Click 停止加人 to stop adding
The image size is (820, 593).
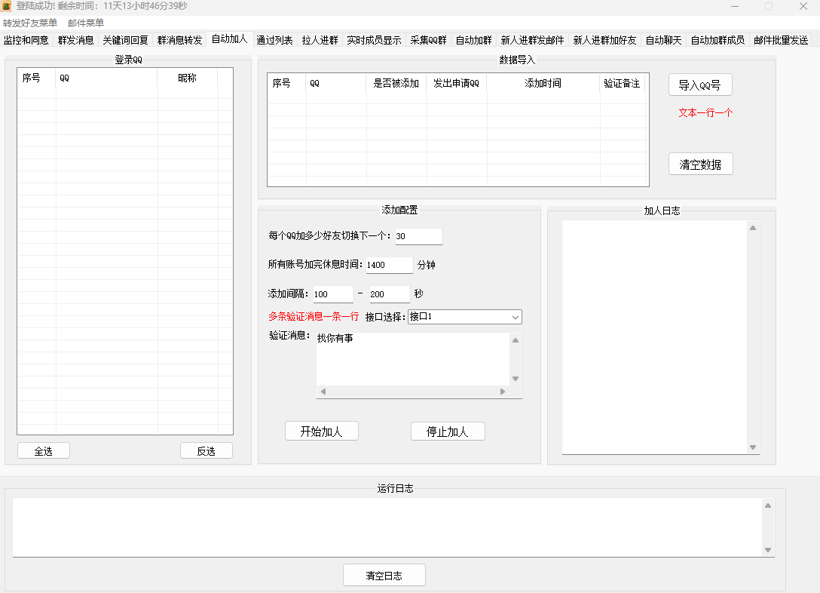(x=448, y=431)
